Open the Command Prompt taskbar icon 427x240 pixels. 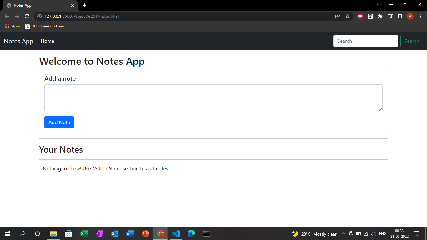tap(207, 234)
